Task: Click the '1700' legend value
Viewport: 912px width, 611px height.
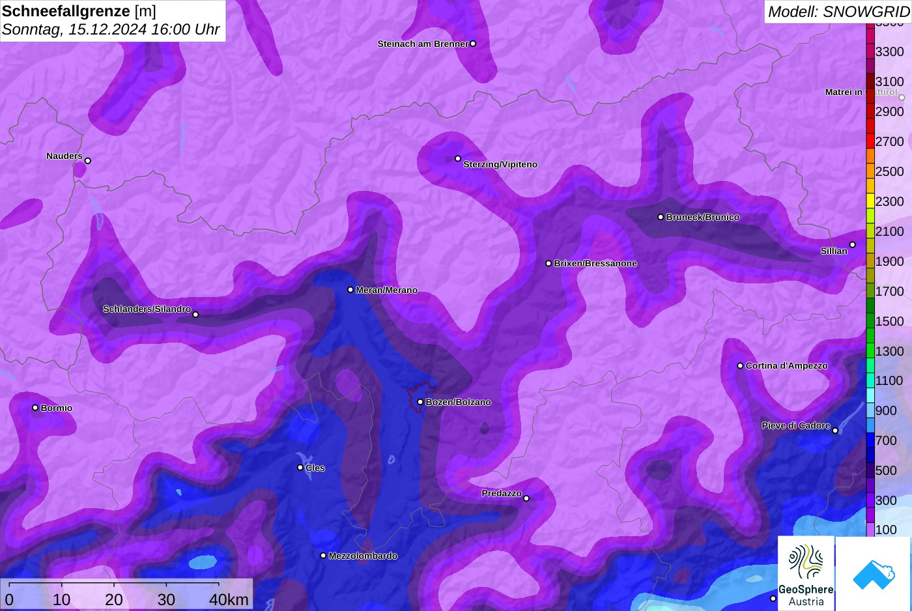Action: pyautogui.click(x=889, y=291)
